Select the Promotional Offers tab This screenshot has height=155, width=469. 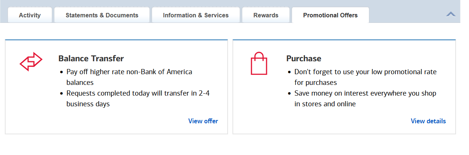(x=330, y=15)
